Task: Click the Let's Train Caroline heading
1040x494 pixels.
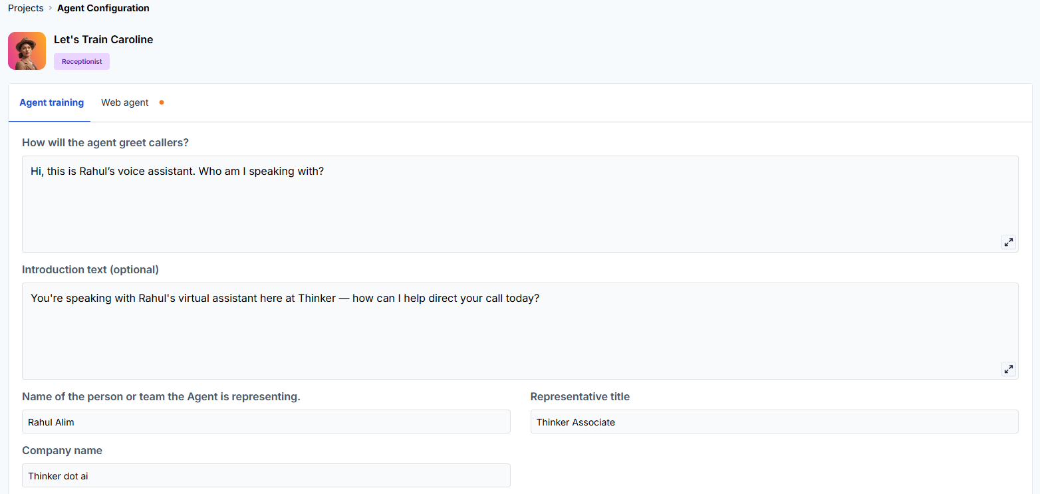Action: coord(104,39)
